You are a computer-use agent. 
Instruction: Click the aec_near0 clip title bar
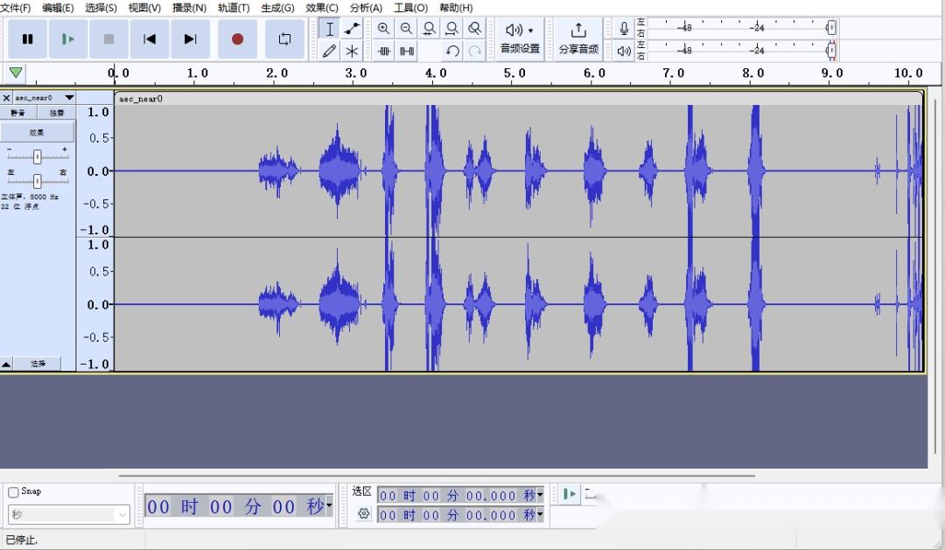[518, 98]
